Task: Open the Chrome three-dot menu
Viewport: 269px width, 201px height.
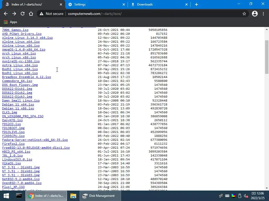Action: (x=263, y=14)
